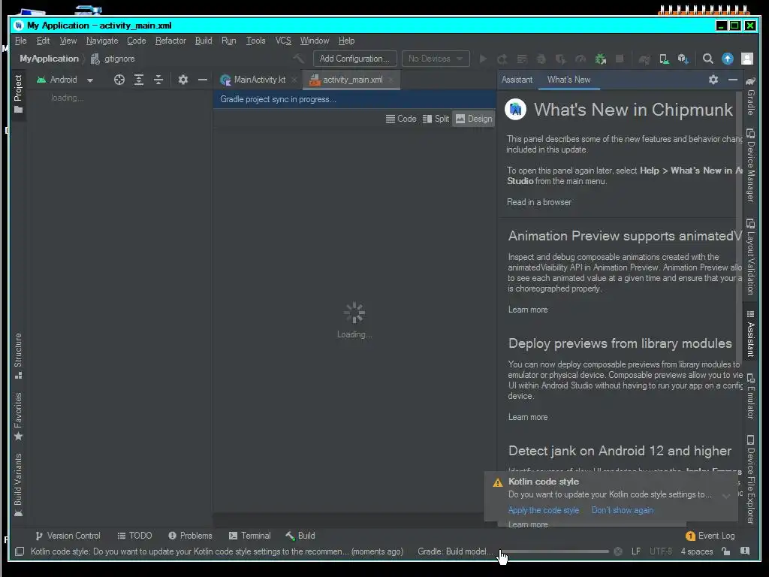769x577 pixels.
Task: Open the Help menu
Action: pyautogui.click(x=346, y=41)
